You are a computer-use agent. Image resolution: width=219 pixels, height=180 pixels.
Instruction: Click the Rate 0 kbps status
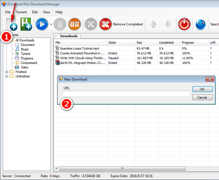click(x=50, y=176)
